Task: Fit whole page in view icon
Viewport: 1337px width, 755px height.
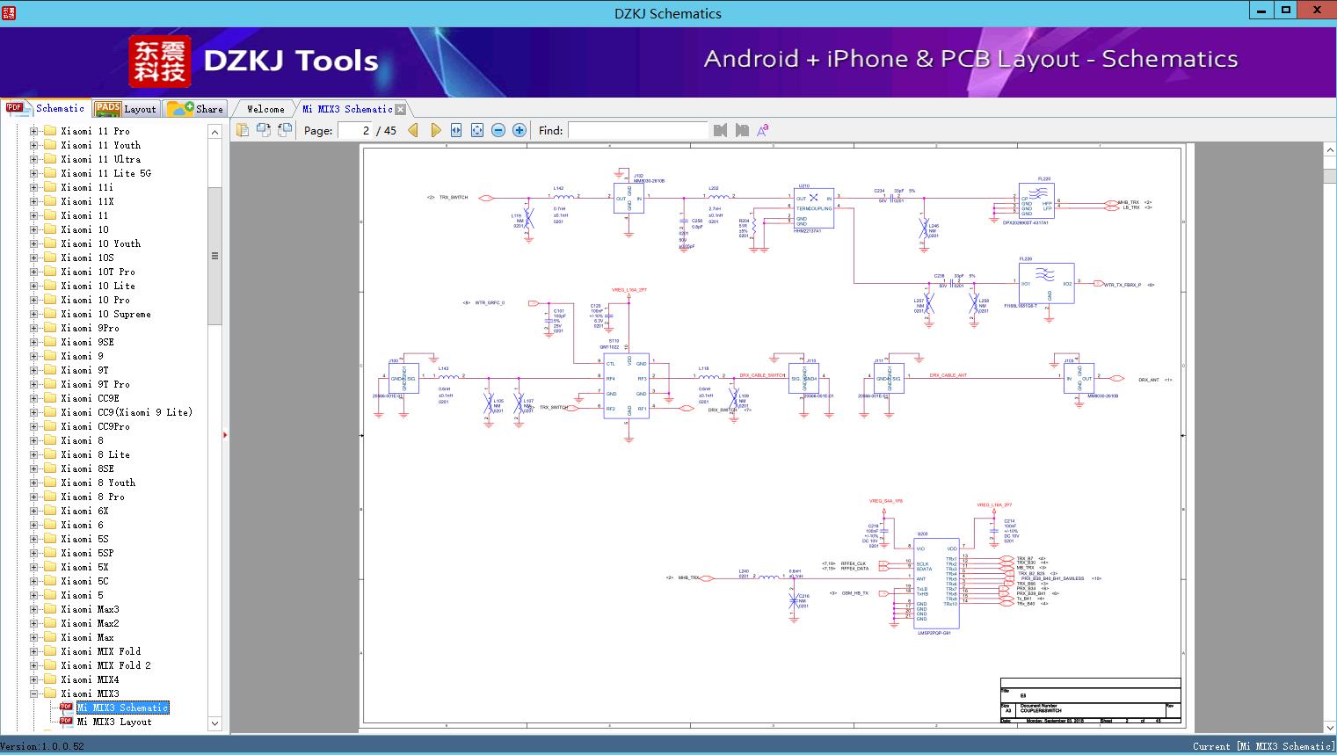Action: point(477,130)
